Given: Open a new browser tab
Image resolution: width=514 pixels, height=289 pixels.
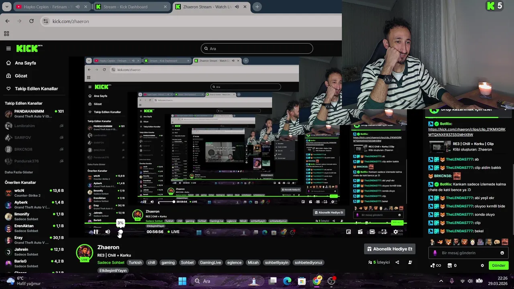Looking at the screenshot, I should pyautogui.click(x=257, y=7).
